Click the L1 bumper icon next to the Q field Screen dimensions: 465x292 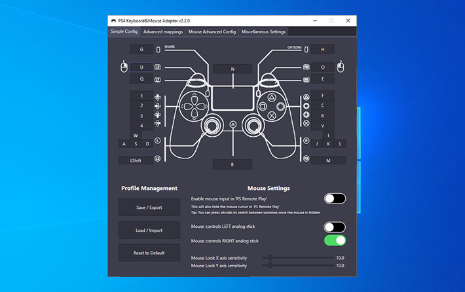point(157,79)
